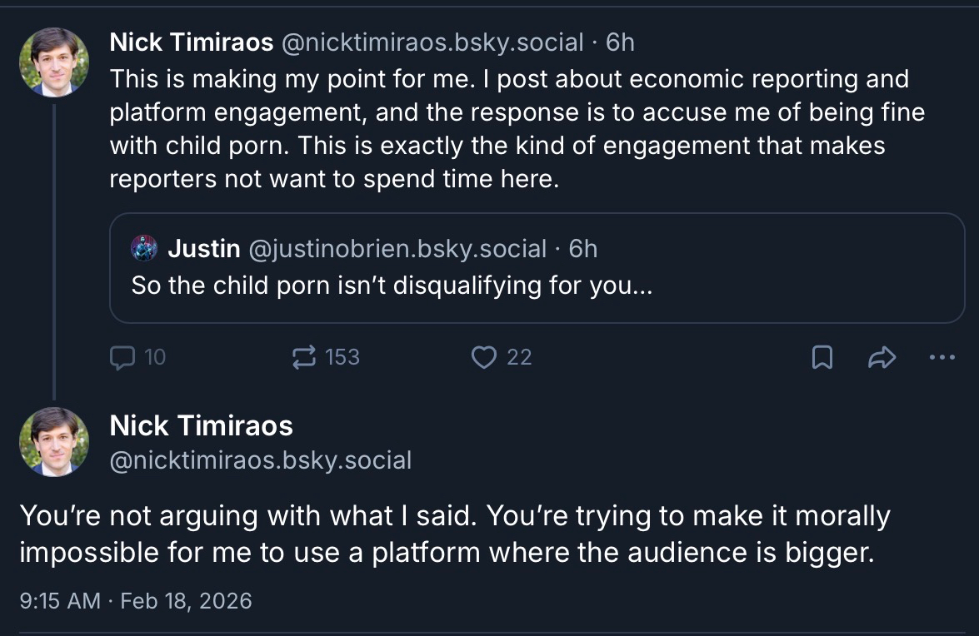Viewport: 979px width, 636px height.
Task: Click Nick Timiraos's avatar on the lower main post
Action: (54, 442)
